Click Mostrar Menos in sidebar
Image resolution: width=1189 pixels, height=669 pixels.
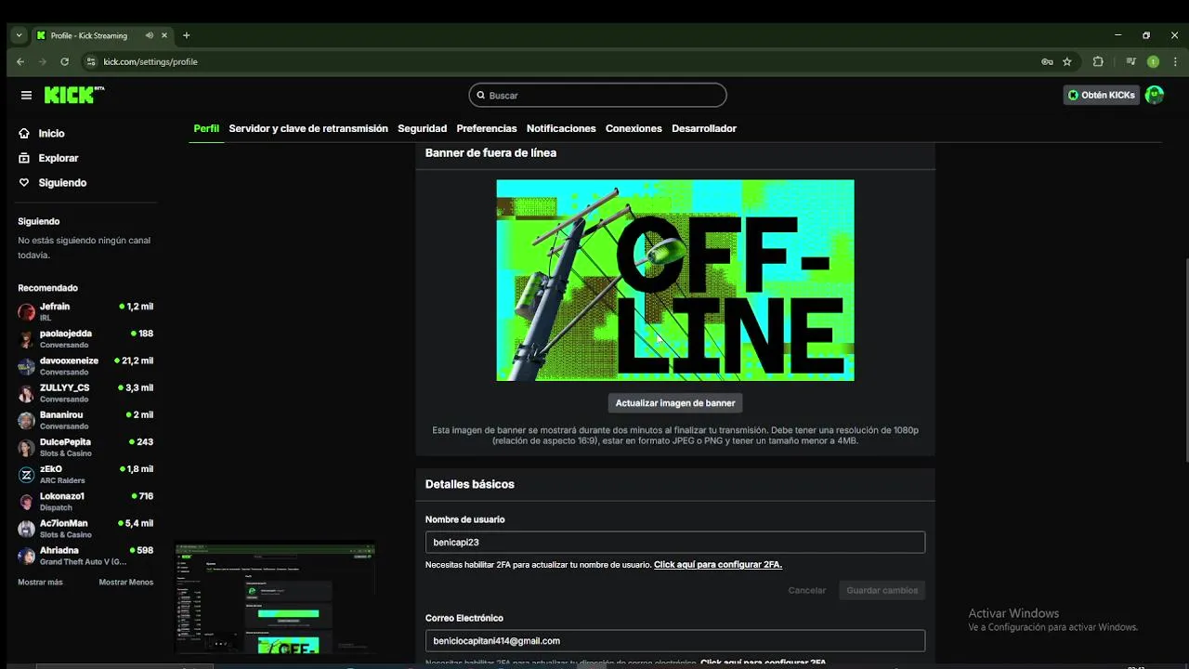(x=126, y=583)
